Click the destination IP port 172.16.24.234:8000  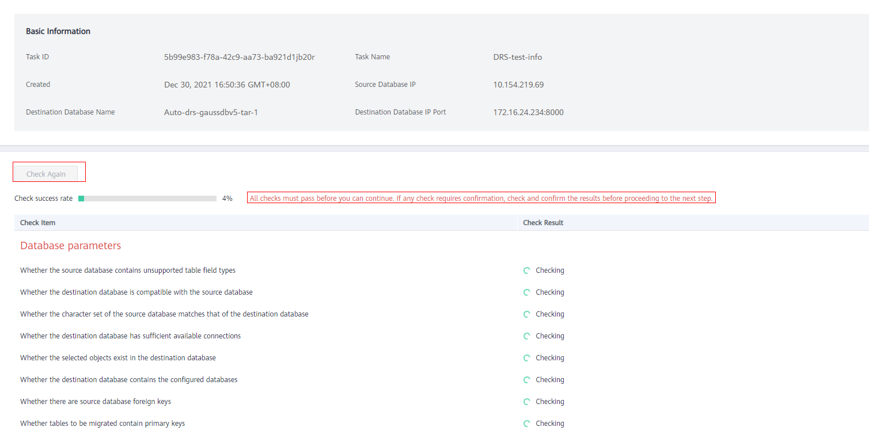tap(528, 112)
